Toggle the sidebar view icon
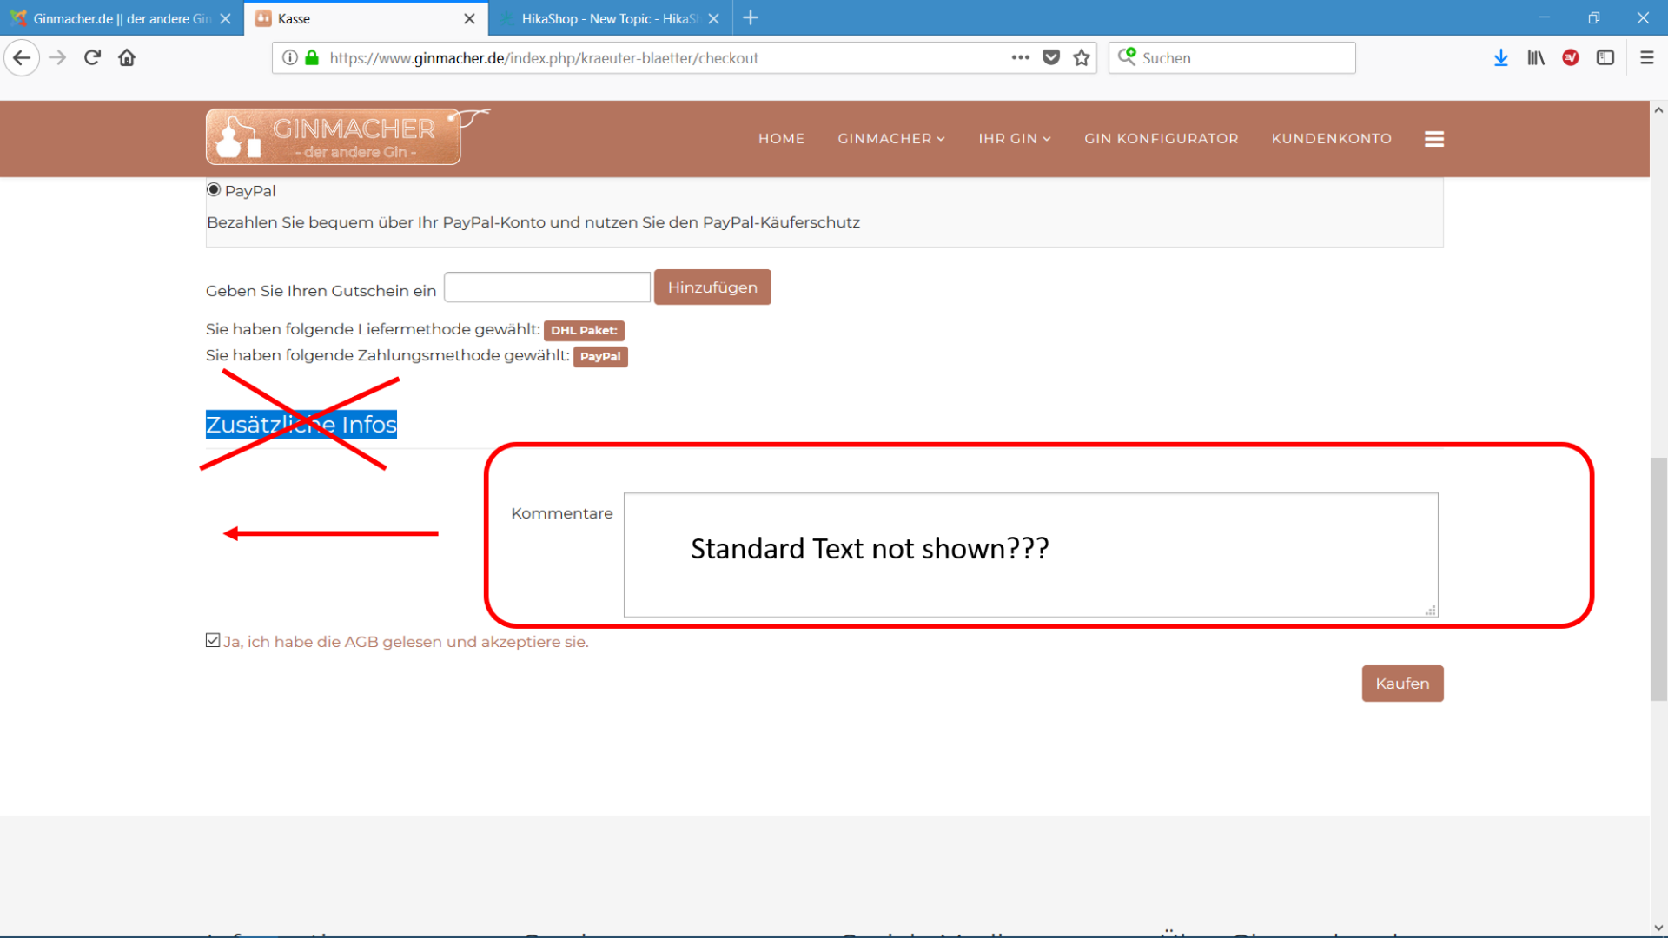1668x938 pixels. (x=1605, y=58)
